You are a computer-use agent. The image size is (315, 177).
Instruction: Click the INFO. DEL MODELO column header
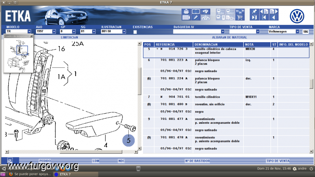[x=293, y=45]
